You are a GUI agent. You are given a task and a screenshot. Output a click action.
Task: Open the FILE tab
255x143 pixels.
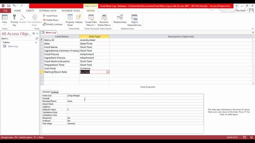(x=5, y=11)
